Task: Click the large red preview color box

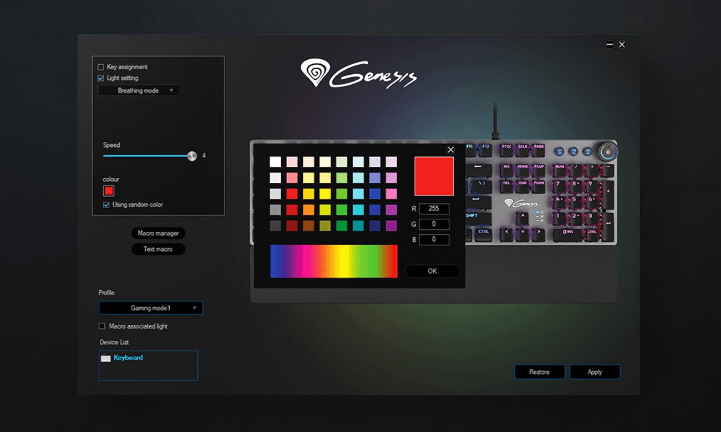Action: click(434, 176)
